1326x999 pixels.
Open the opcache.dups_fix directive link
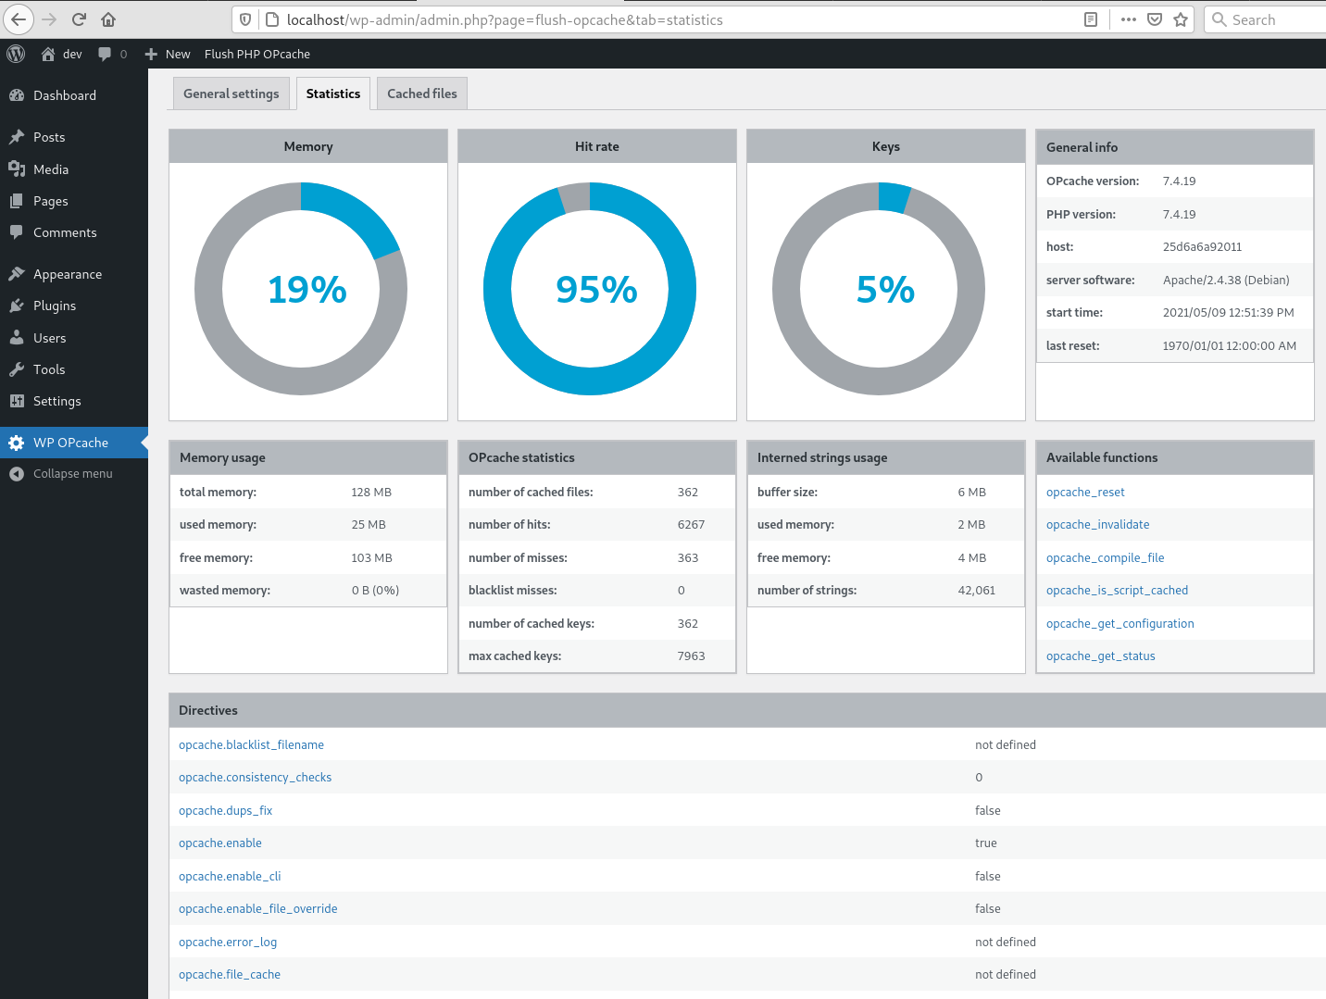(225, 810)
